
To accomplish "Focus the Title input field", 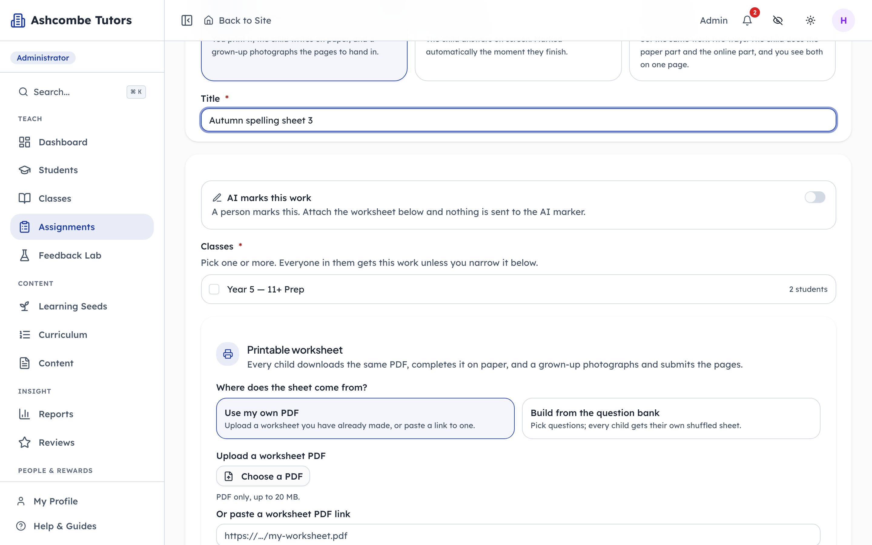I will pyautogui.click(x=518, y=120).
